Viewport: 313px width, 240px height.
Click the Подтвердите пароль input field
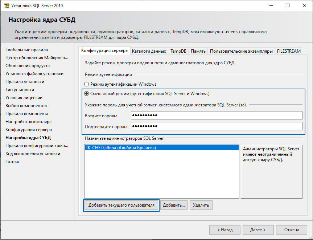pos(217,126)
